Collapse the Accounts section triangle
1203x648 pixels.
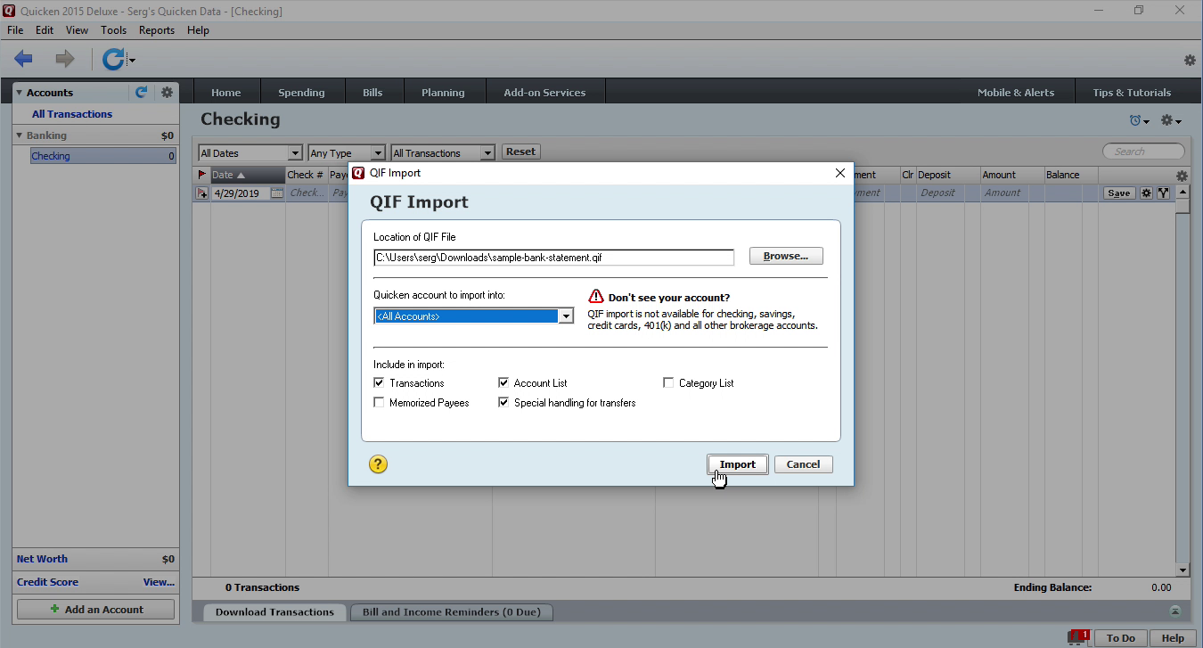pyautogui.click(x=19, y=92)
